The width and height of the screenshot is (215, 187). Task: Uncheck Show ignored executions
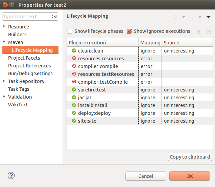tap(129, 31)
